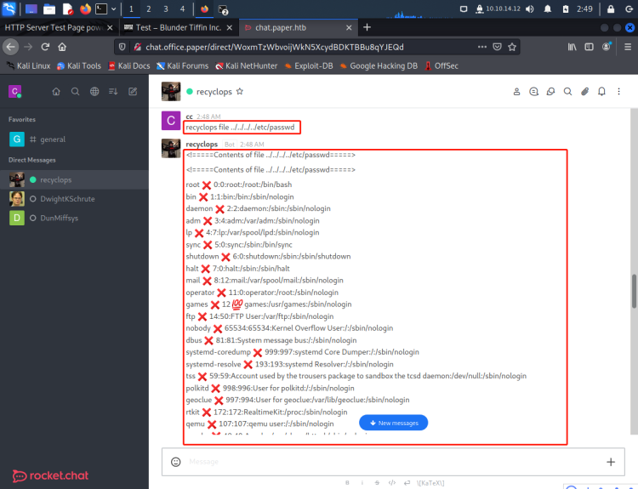The width and height of the screenshot is (638, 489).
Task: Open DunMiffsys direct message
Action: (x=74, y=218)
